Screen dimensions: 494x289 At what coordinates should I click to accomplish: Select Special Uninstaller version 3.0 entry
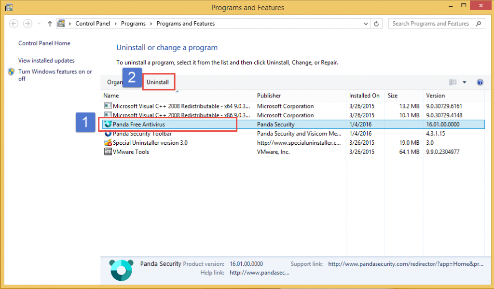(292, 143)
